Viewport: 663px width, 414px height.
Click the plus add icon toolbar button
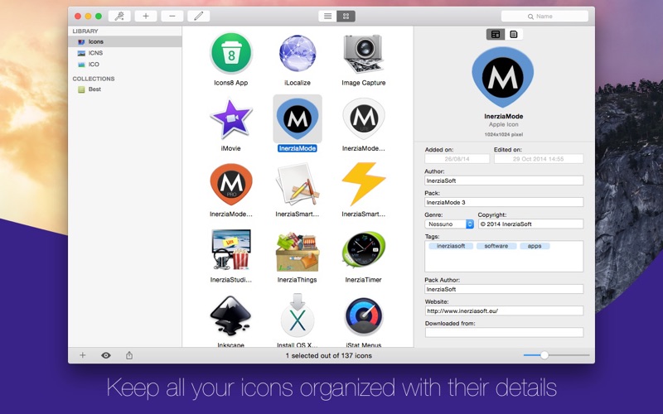click(146, 16)
